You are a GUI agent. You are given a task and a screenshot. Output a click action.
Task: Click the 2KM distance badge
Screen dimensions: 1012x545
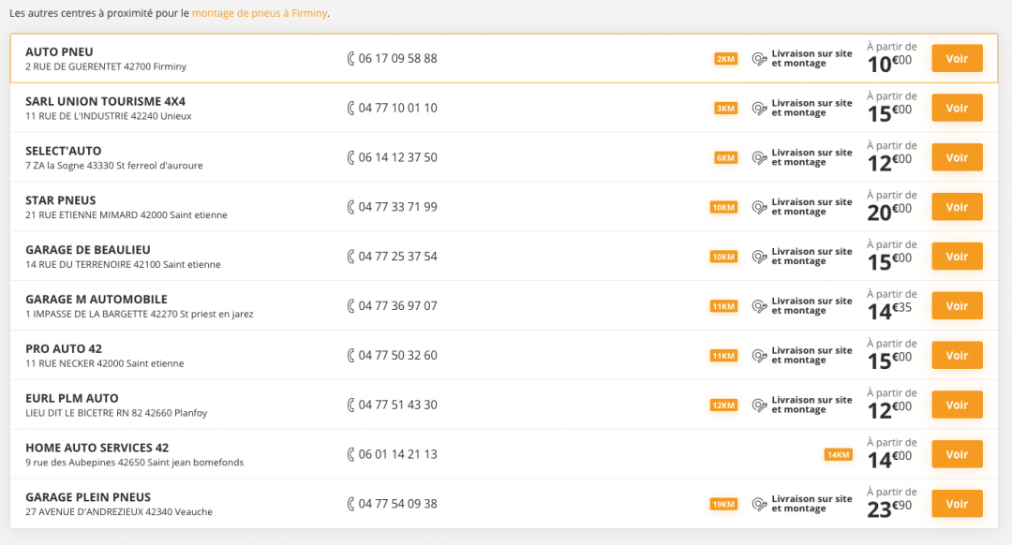click(725, 59)
